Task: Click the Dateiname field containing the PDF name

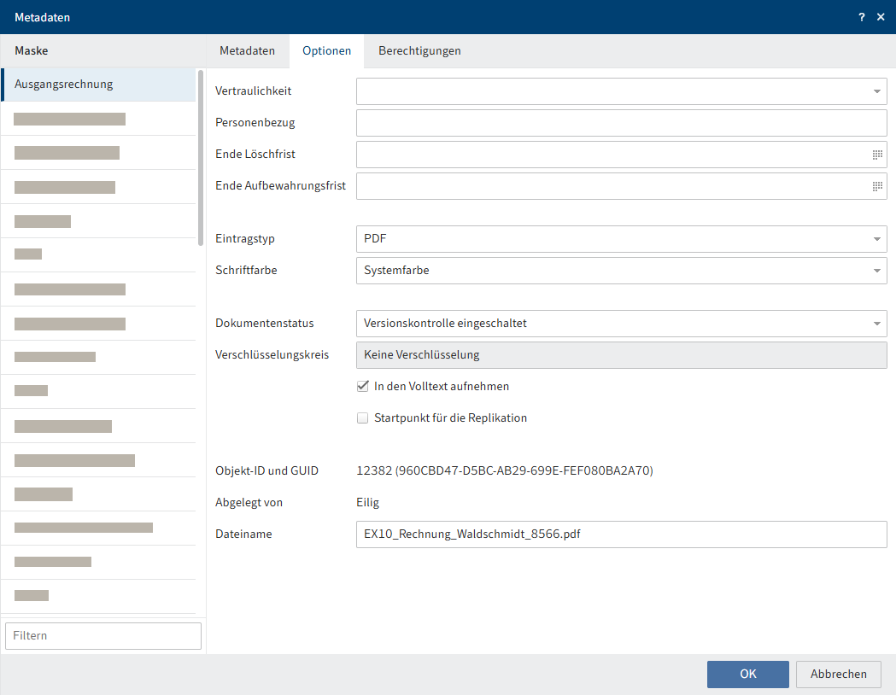Action: click(621, 534)
